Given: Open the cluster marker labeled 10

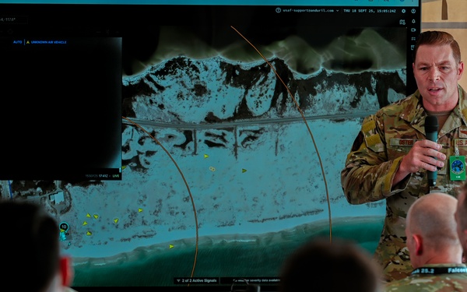Looking at the screenshot, I should (64, 227).
